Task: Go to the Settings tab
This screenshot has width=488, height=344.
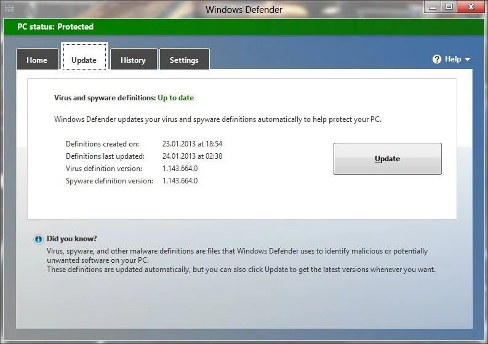Action: pyautogui.click(x=184, y=60)
